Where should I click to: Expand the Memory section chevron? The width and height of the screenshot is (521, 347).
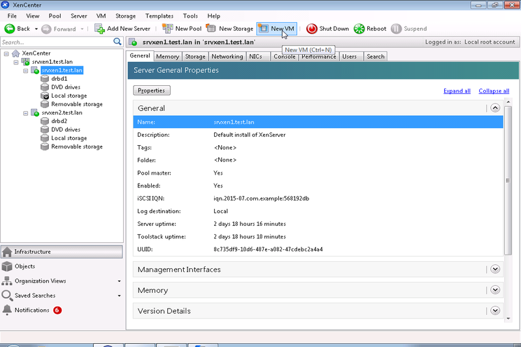click(x=495, y=290)
